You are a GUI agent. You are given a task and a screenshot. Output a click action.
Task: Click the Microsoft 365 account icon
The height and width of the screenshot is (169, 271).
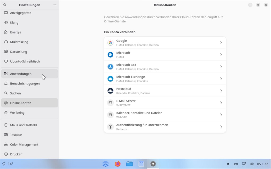pyautogui.click(x=110, y=67)
